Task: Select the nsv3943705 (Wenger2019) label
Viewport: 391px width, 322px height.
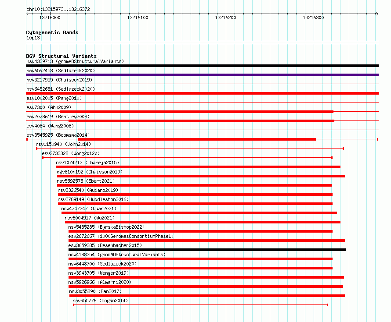Action: [98, 273]
